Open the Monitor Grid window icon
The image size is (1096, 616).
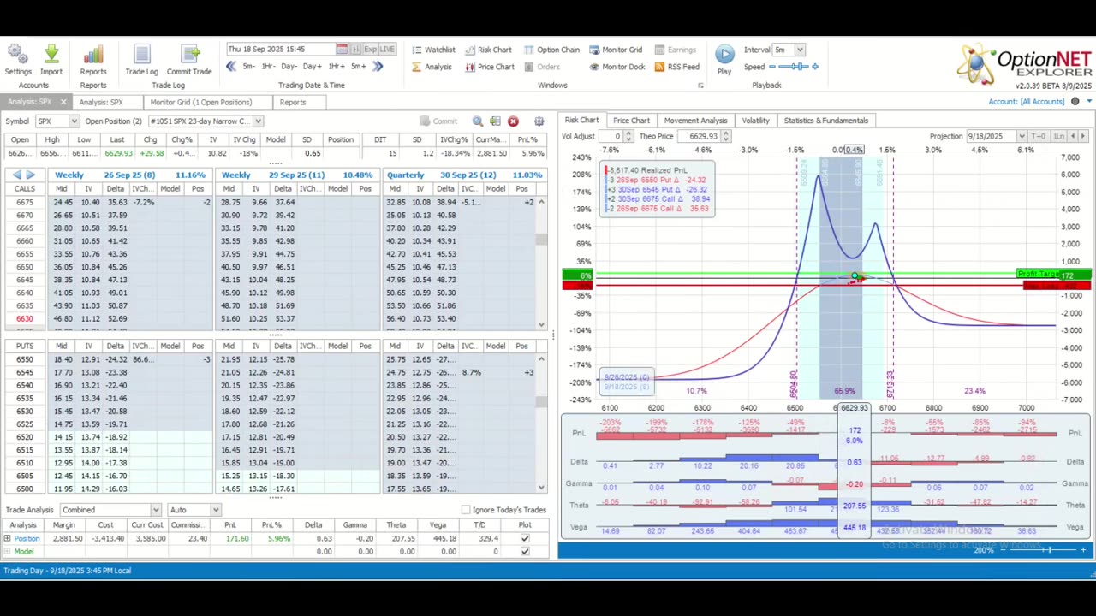[x=614, y=50]
